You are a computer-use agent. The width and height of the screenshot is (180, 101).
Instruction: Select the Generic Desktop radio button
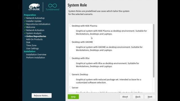70,74
